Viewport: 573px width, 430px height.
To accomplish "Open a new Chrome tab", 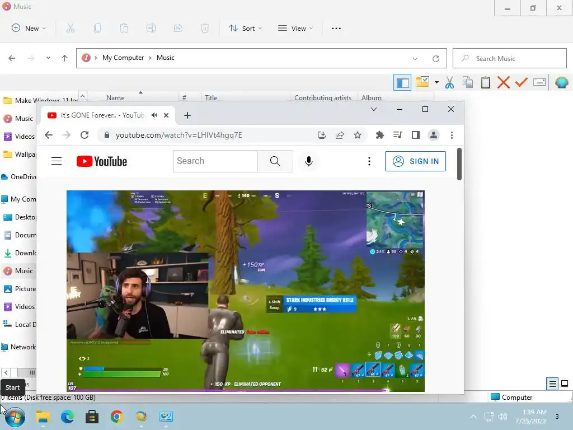I will (x=187, y=115).
